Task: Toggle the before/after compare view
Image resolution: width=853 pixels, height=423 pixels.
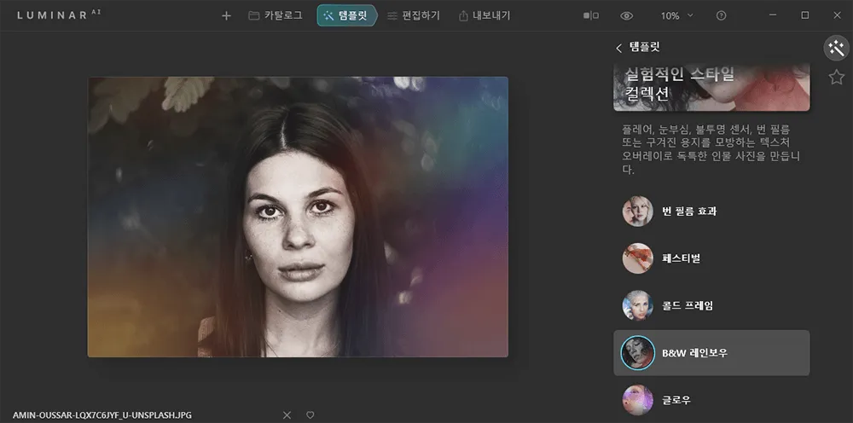Action: coord(590,15)
